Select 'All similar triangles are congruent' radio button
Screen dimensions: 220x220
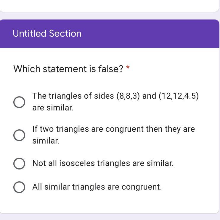(x=19, y=187)
